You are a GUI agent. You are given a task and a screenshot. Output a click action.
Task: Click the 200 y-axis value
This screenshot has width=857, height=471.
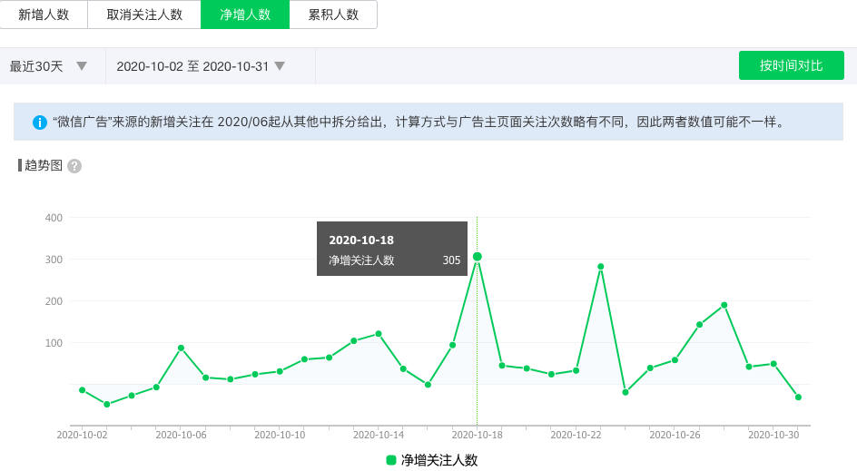click(x=54, y=301)
